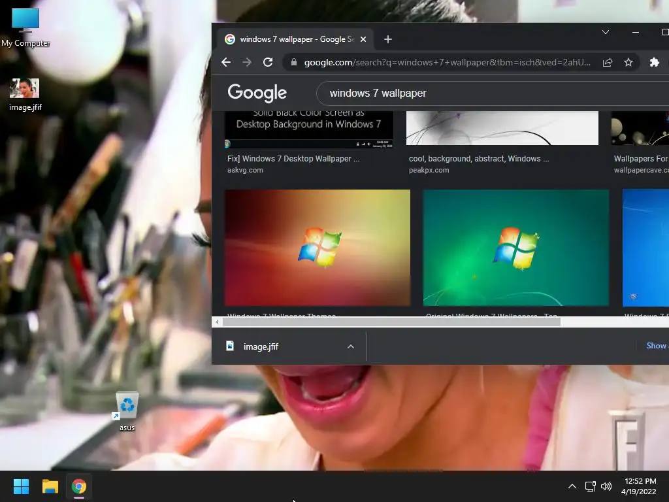Expand image.jfif download options chevron
Image resolution: width=669 pixels, height=502 pixels.
pyautogui.click(x=351, y=346)
